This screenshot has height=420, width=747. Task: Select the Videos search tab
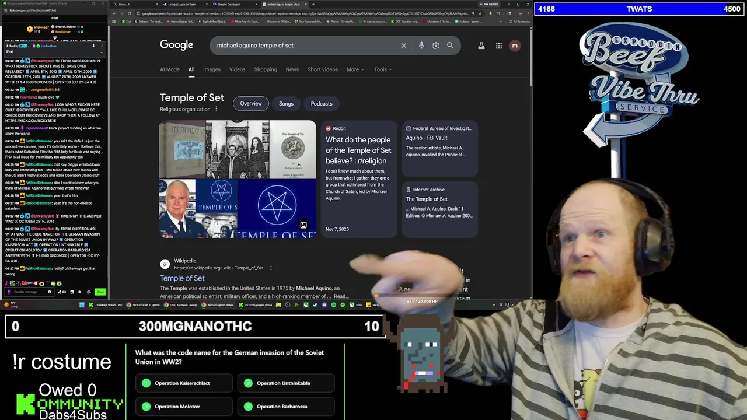(237, 69)
